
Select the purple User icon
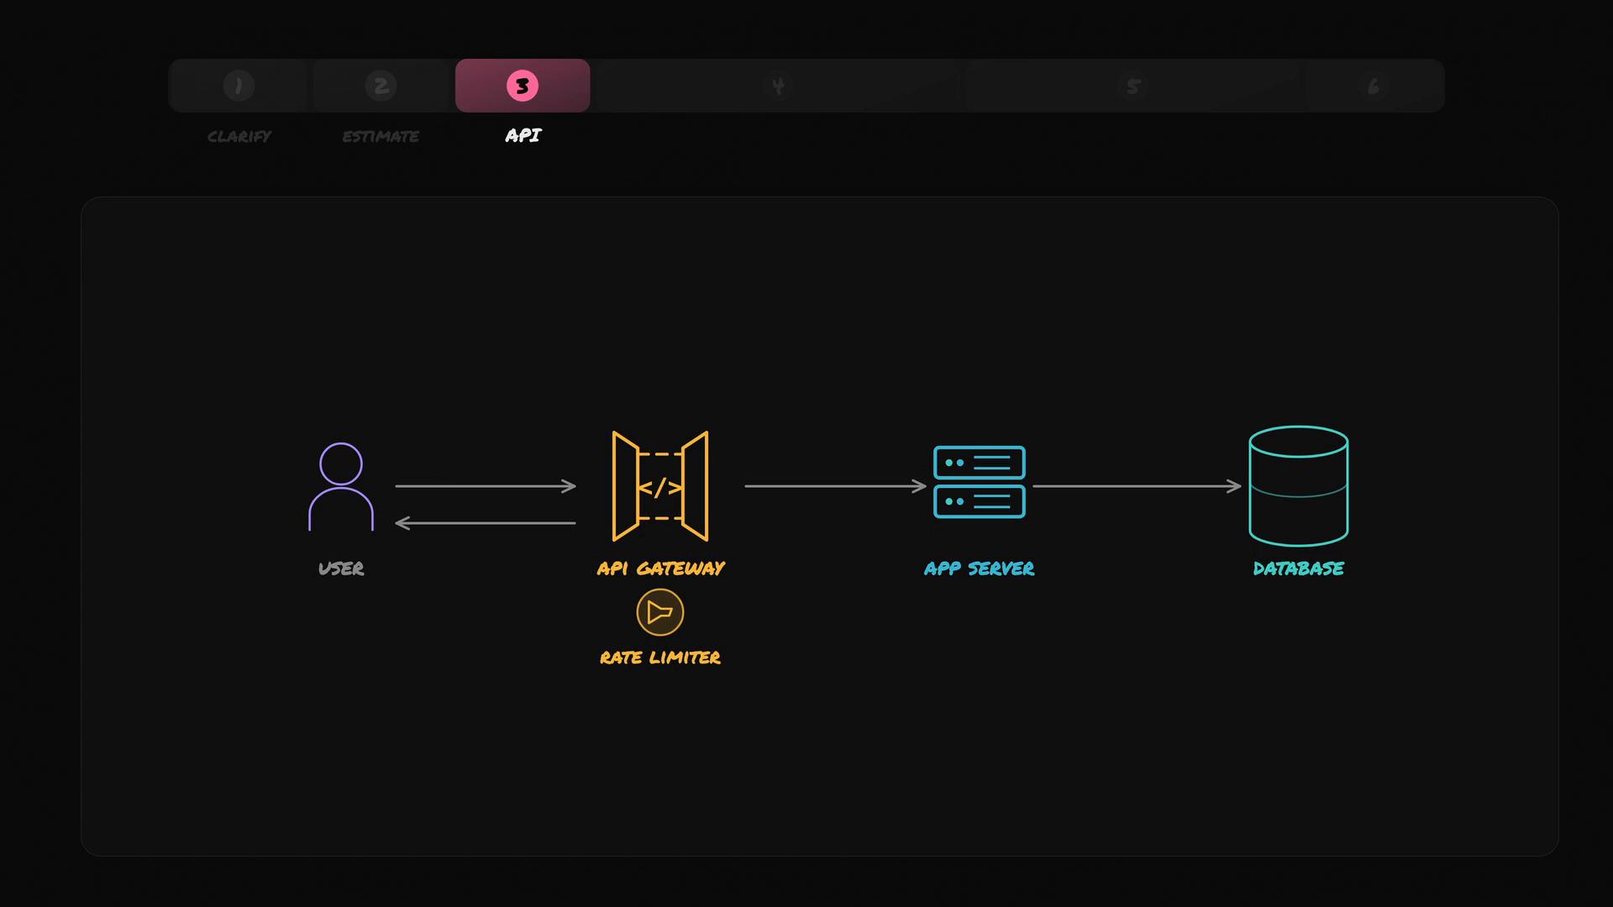coord(341,486)
